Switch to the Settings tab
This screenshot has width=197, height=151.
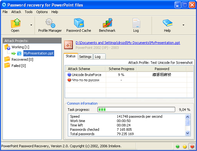(85, 57)
